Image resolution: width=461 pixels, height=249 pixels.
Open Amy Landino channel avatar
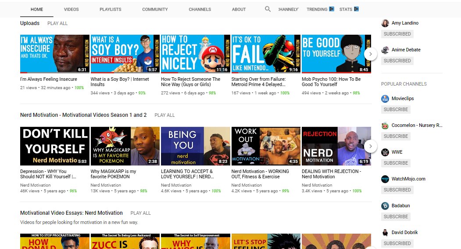click(x=385, y=23)
